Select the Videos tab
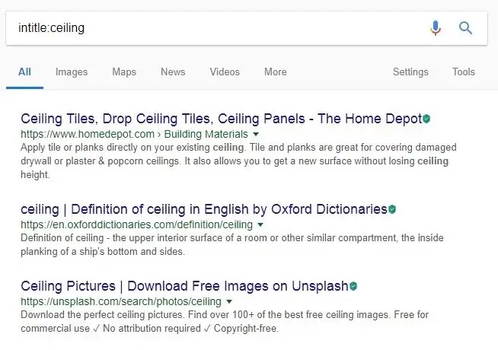This screenshot has width=498, height=350. click(x=225, y=72)
